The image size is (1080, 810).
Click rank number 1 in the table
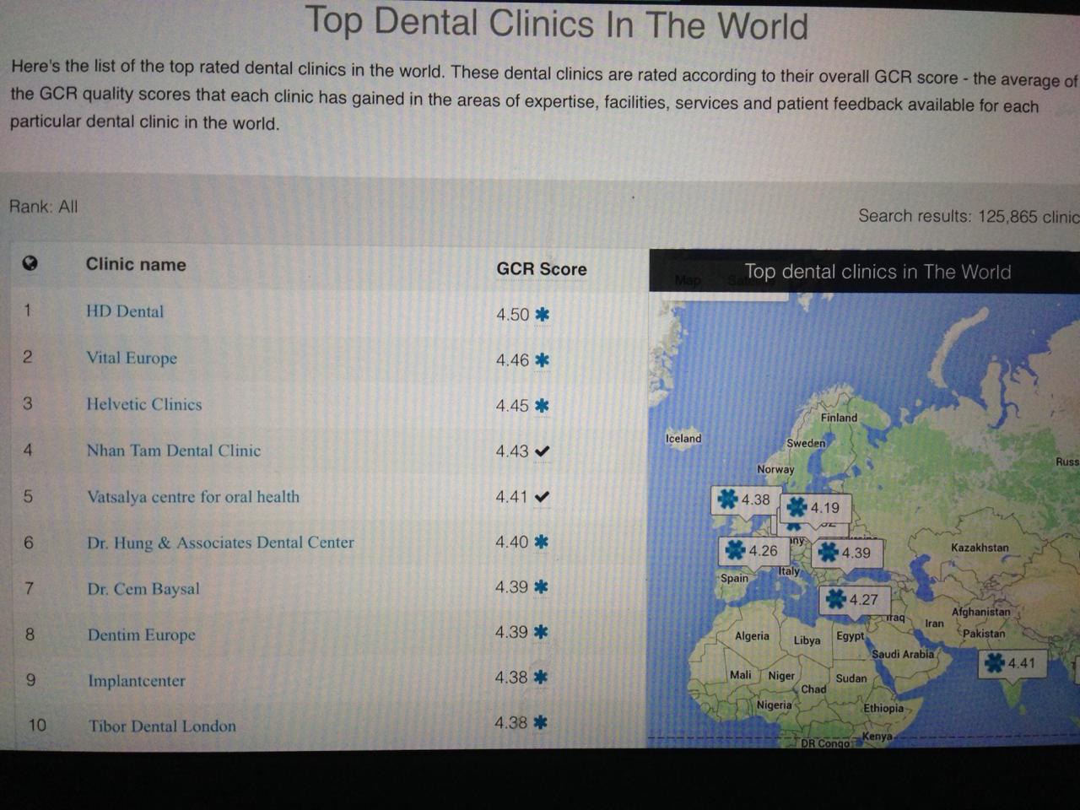coord(27,310)
